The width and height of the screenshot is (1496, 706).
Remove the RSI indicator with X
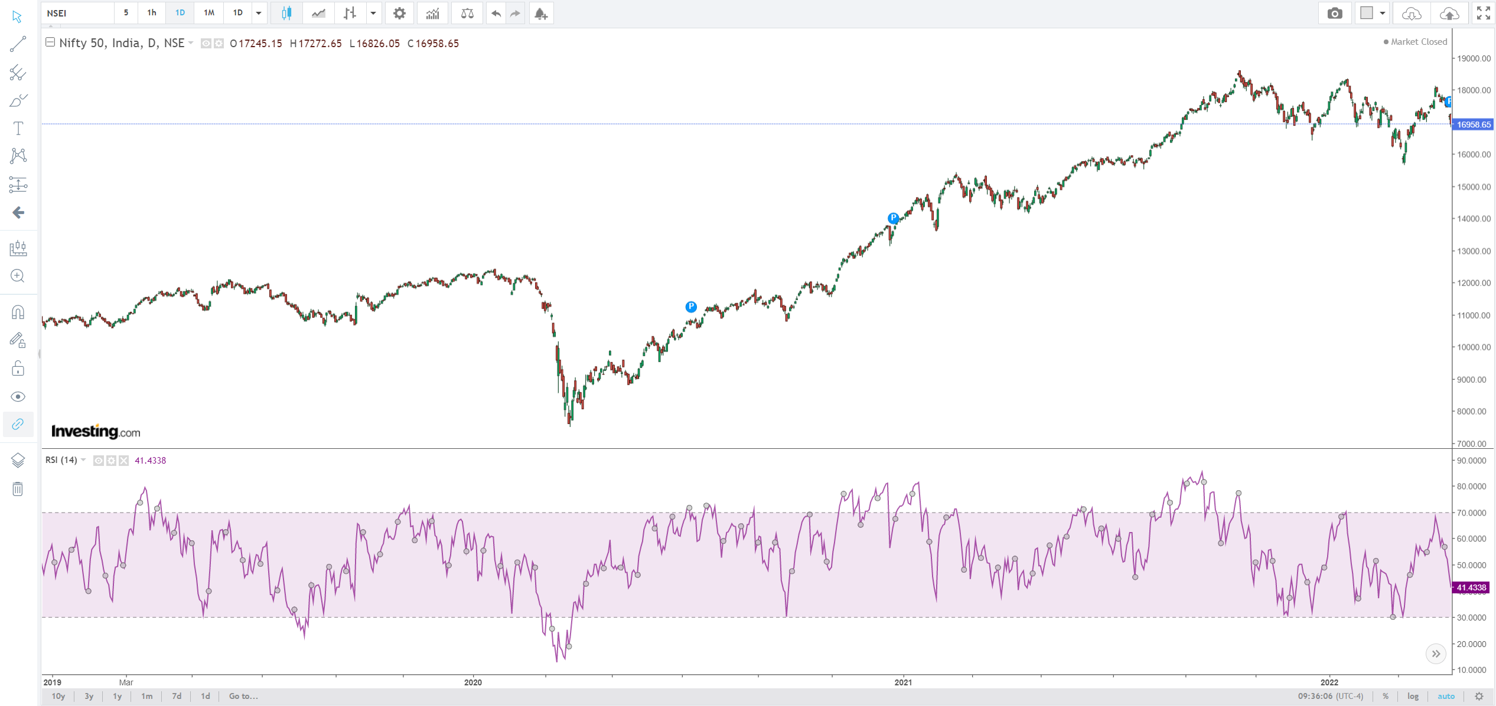coord(123,461)
